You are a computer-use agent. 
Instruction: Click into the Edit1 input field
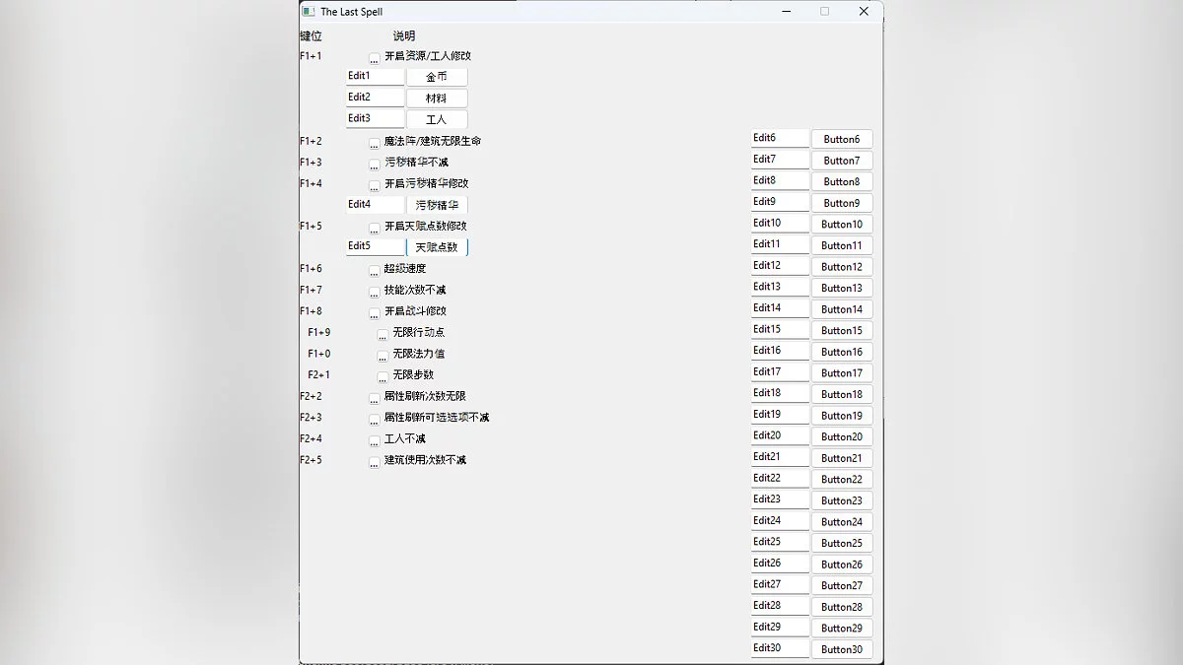click(x=375, y=76)
